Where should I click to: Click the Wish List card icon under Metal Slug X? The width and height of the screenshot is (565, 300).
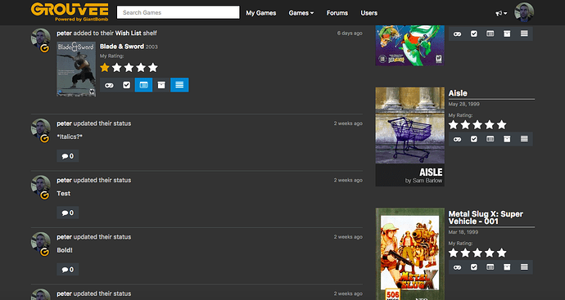coord(490,267)
